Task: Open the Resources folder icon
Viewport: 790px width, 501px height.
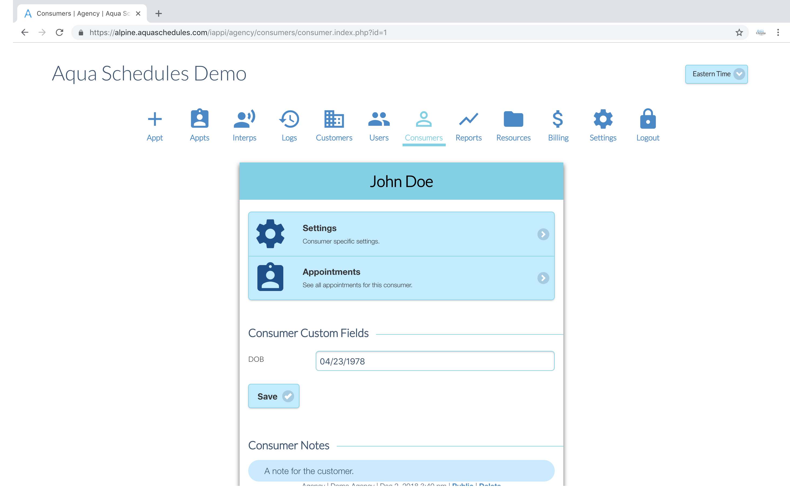Action: click(x=513, y=119)
